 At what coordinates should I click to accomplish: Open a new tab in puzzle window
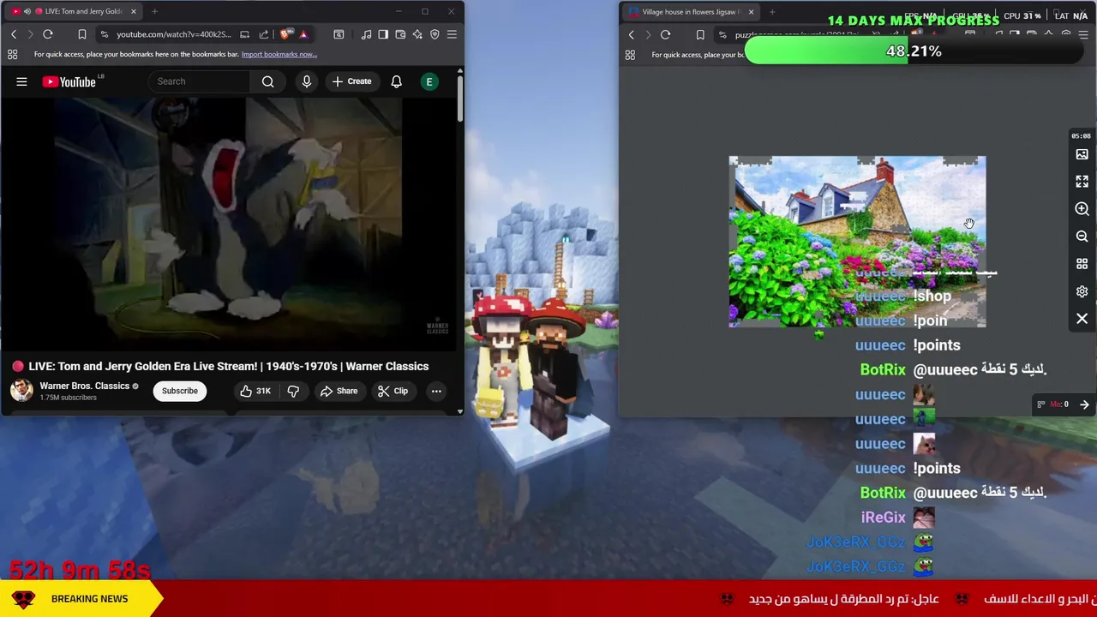tap(772, 12)
